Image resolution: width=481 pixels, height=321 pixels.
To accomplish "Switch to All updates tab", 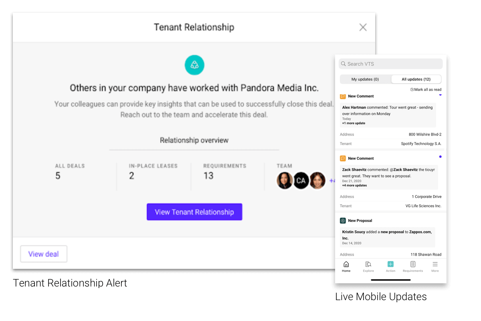I will [x=416, y=79].
